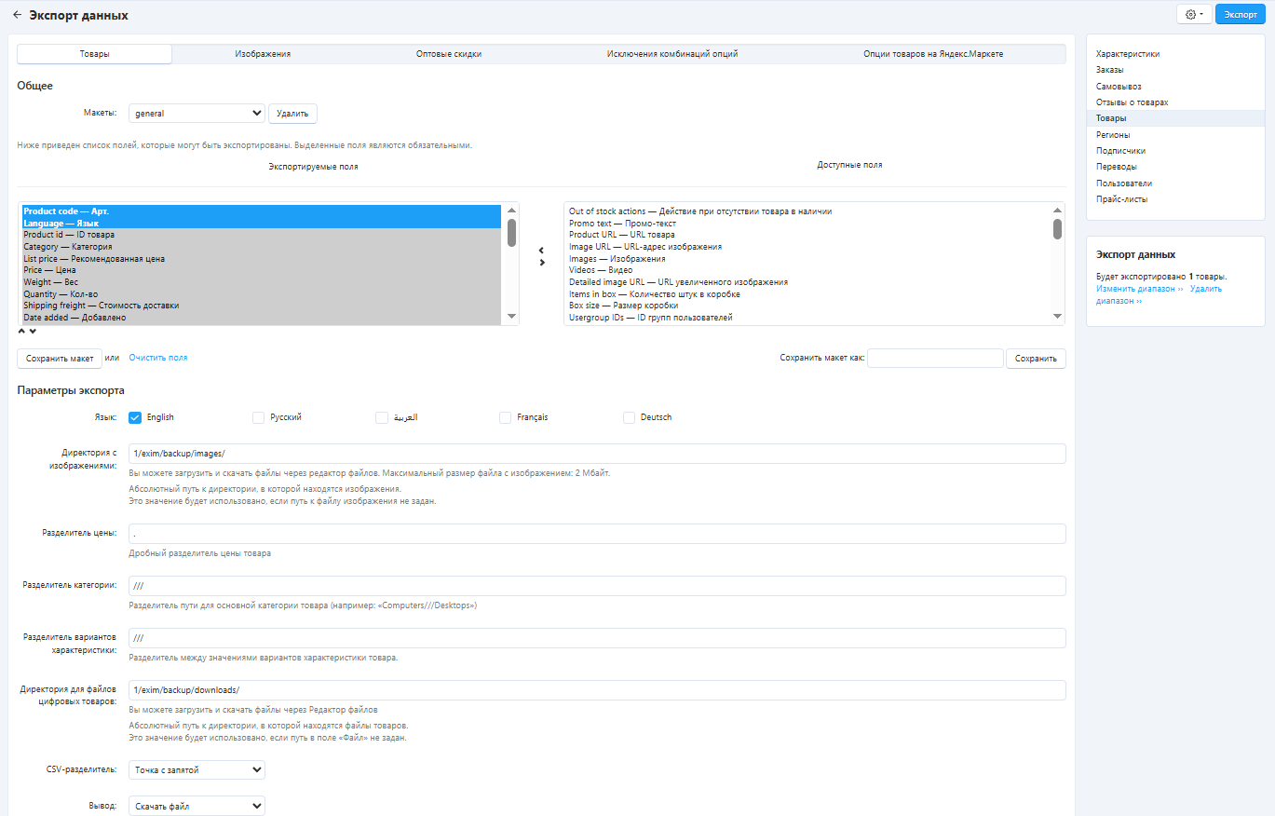Go back using the arrow beside Экспорт данных
This screenshot has height=816, width=1275.
[17, 15]
